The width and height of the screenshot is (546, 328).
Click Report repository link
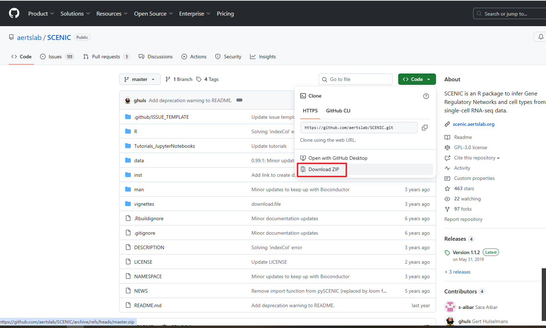[x=463, y=219]
